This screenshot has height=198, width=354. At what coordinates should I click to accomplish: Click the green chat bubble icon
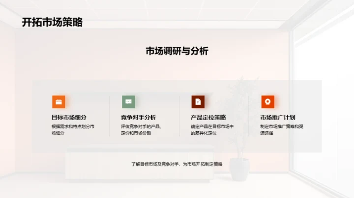tap(128, 102)
